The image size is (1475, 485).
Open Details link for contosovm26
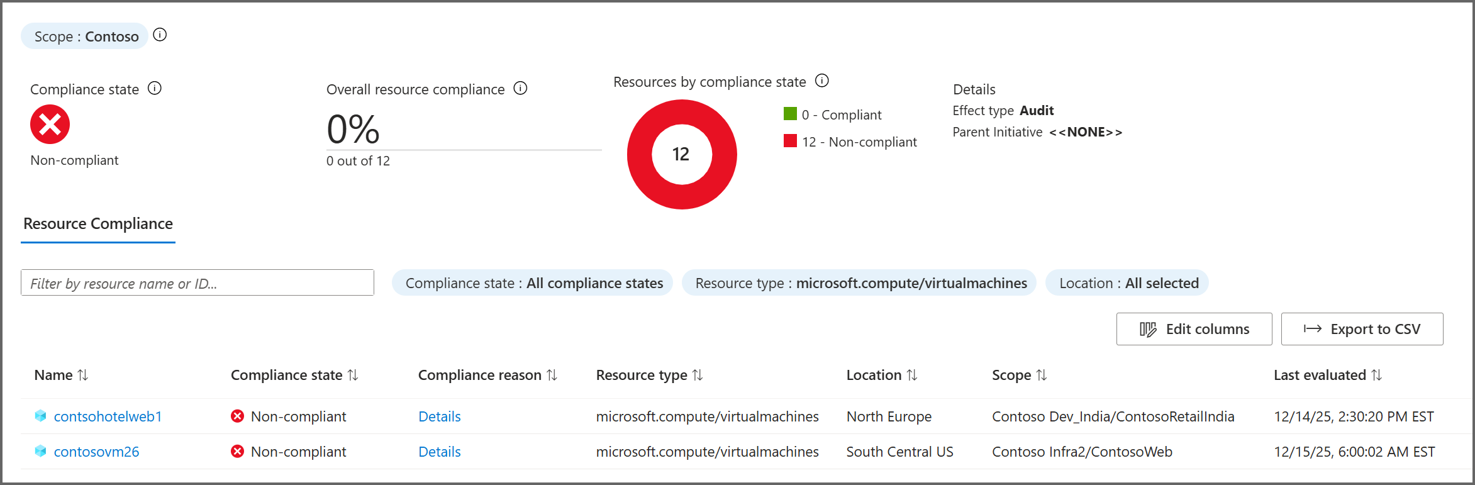(440, 452)
